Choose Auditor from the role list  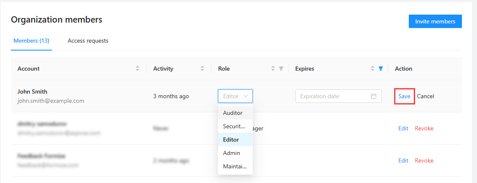coord(233,113)
